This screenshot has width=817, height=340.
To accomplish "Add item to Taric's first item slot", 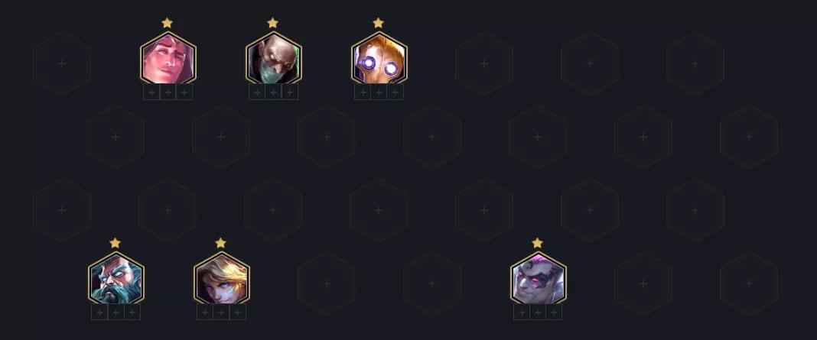I will click(x=151, y=92).
